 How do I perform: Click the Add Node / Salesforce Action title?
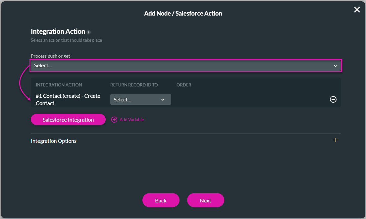pyautogui.click(x=183, y=13)
